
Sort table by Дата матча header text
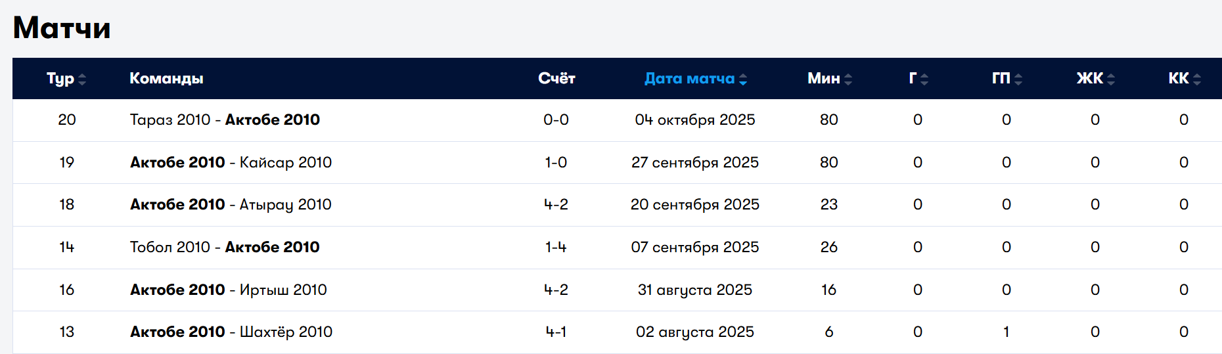pyautogui.click(x=689, y=79)
